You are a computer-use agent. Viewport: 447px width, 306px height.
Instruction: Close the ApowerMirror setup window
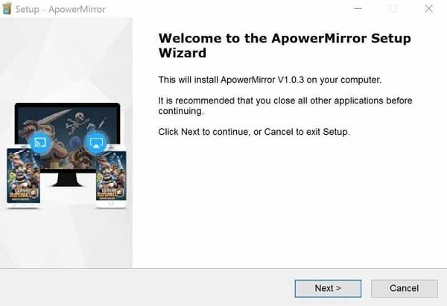pyautogui.click(x=428, y=8)
